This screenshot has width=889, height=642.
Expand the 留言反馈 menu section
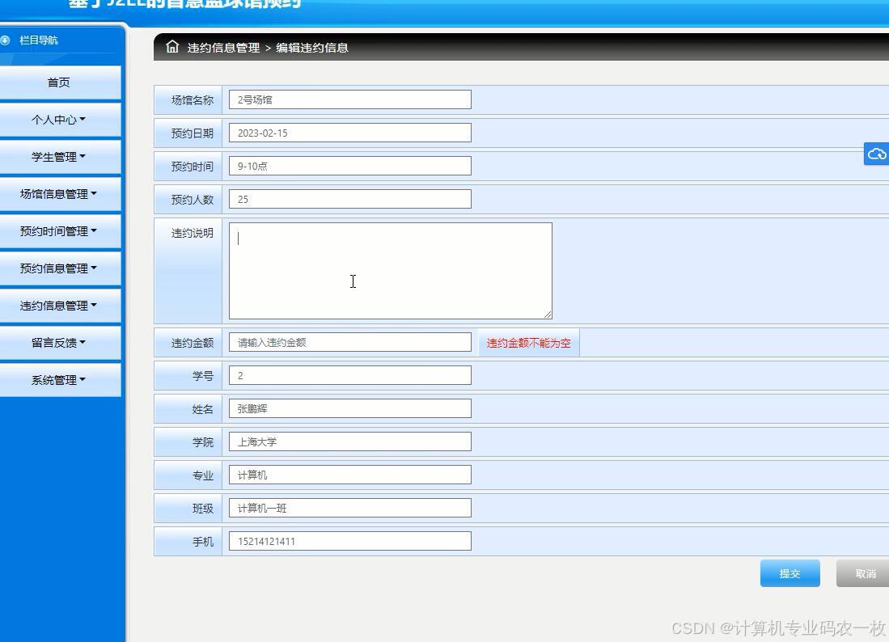click(x=57, y=342)
